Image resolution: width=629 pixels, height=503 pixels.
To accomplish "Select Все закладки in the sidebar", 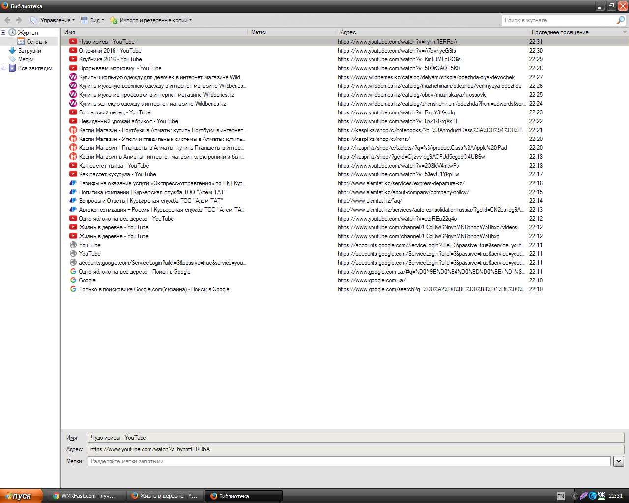I will [x=35, y=68].
